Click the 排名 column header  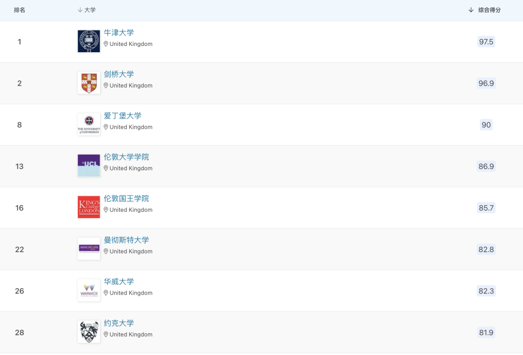coord(19,10)
